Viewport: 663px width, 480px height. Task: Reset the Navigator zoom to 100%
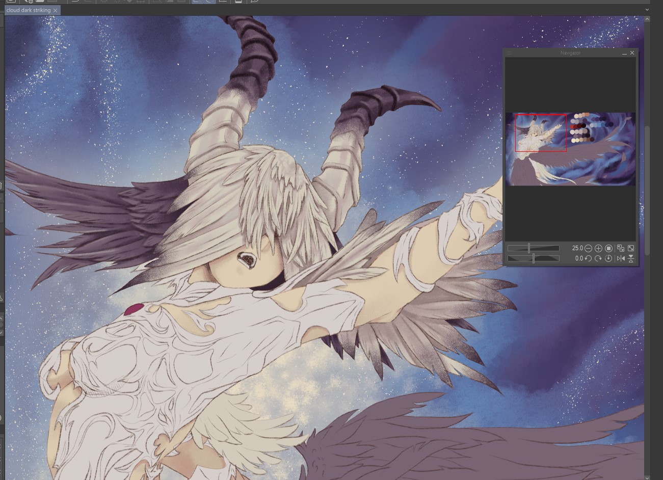tap(609, 248)
